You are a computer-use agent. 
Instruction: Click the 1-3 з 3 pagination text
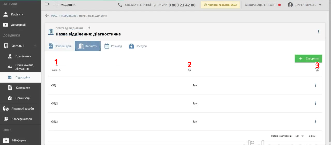312,136
